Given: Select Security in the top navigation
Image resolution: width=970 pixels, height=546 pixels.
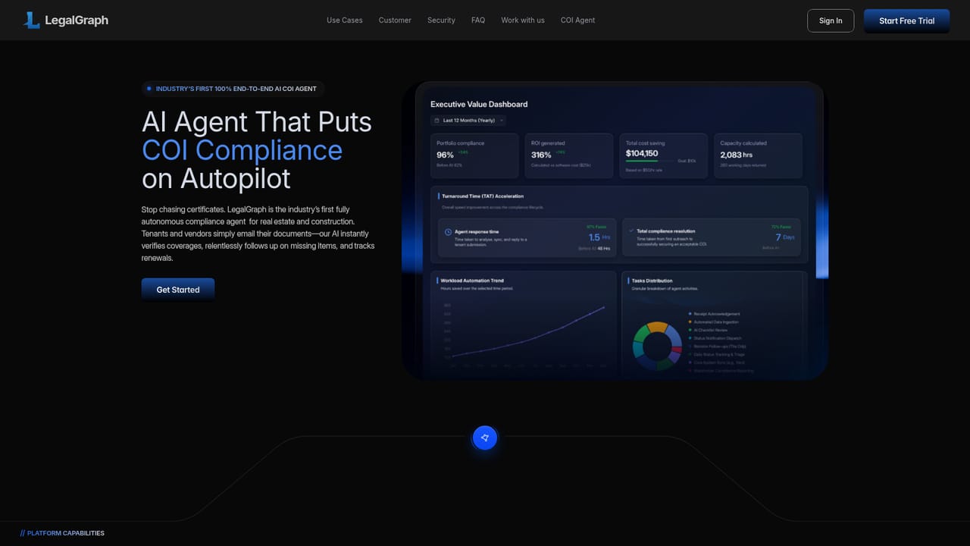Looking at the screenshot, I should (441, 20).
